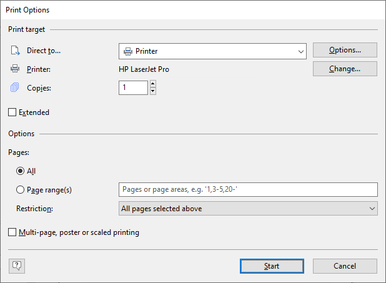Image resolution: width=386 pixels, height=283 pixels.
Task: Click the chevron arrow of Printer combo box
Action: [300, 51]
